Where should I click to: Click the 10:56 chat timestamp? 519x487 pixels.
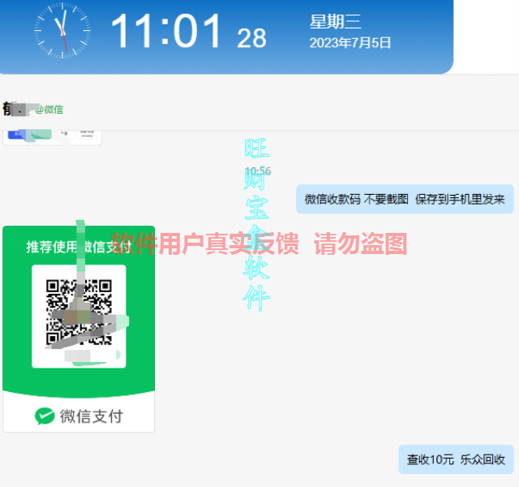258,171
